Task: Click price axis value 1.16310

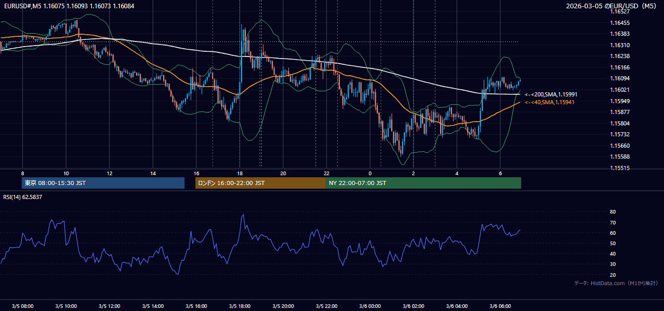Action: (619, 45)
